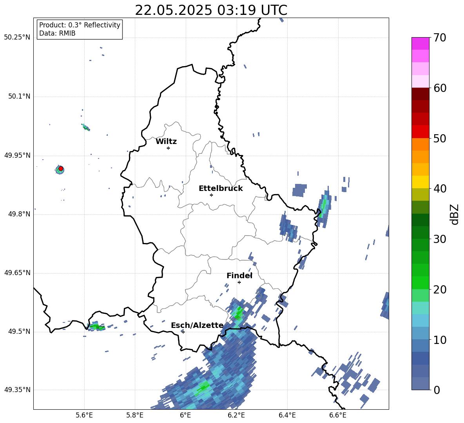Click the colorbar tick value 60

pos(440,88)
